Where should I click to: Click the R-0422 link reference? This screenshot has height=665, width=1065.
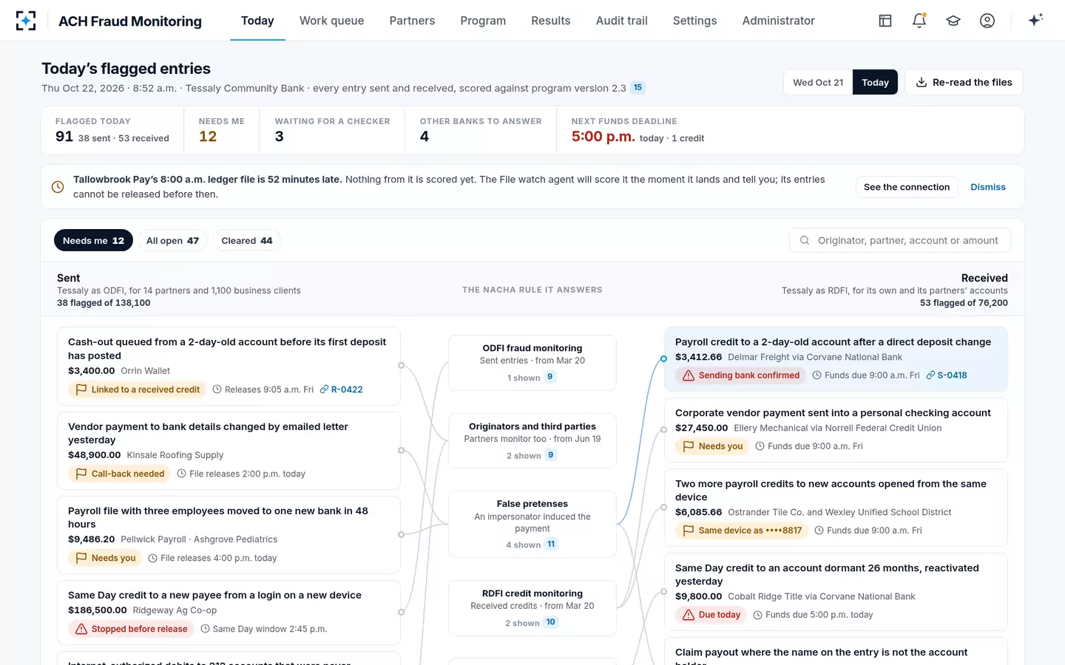[342, 389]
